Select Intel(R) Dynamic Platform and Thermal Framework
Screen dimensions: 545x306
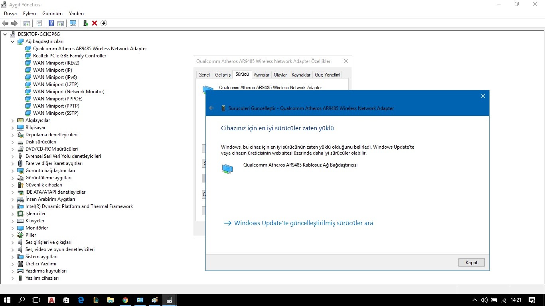coord(79,206)
